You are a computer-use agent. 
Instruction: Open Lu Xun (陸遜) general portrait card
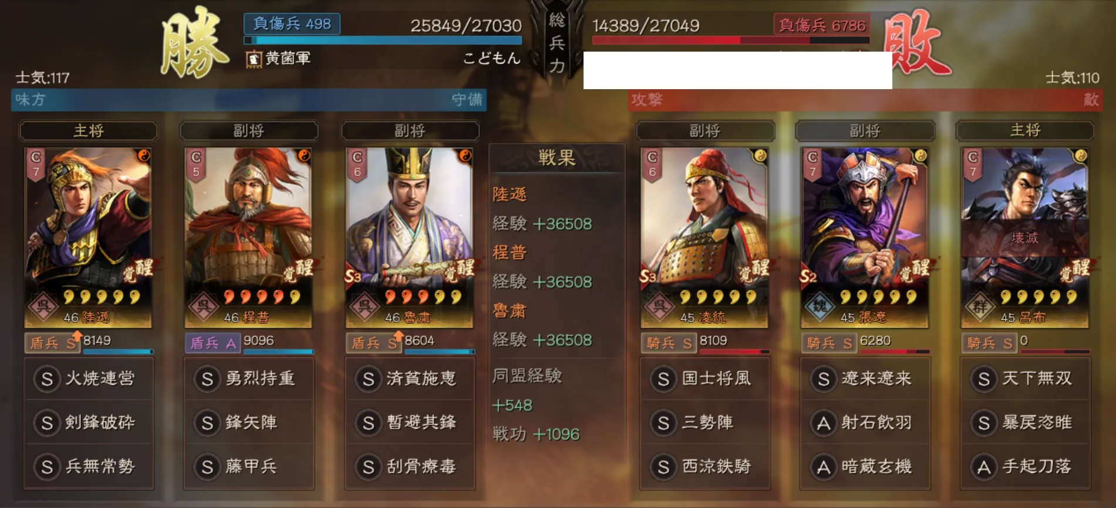tap(88, 238)
